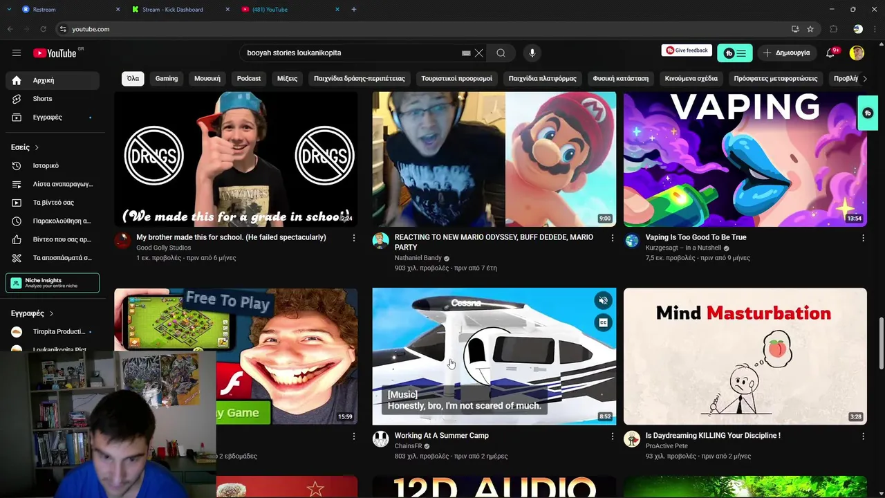
Task: Select 'Τουριστικοί προορισμοί' filter chip
Action: pyautogui.click(x=456, y=78)
